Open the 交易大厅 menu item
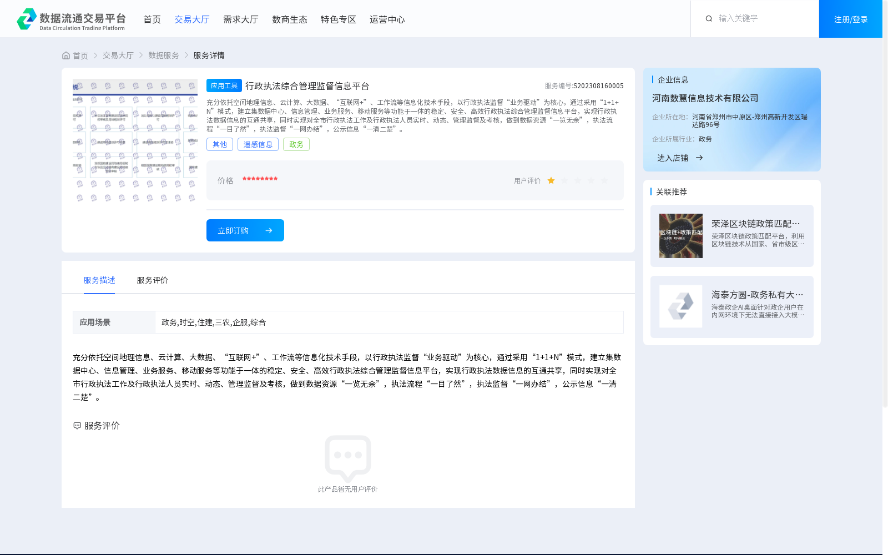Screen dimensions: 888x555 pyautogui.click(x=192, y=19)
